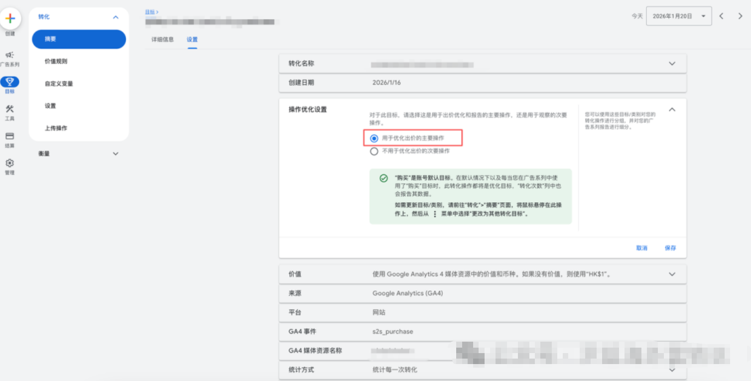
Task: Expand the 转化名称 row chevron
Action: (x=672, y=63)
